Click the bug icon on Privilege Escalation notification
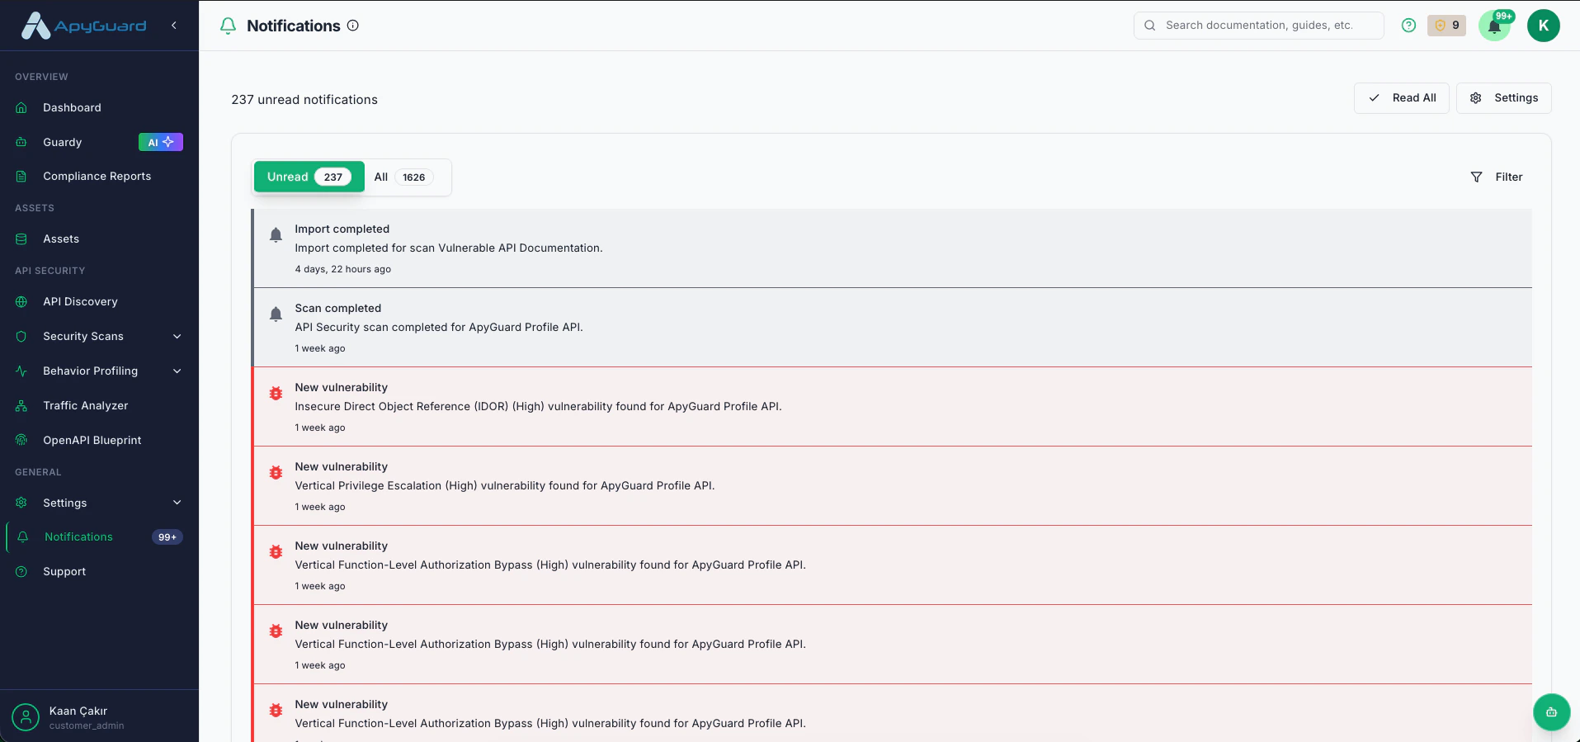The height and width of the screenshot is (742, 1580). pos(276,473)
